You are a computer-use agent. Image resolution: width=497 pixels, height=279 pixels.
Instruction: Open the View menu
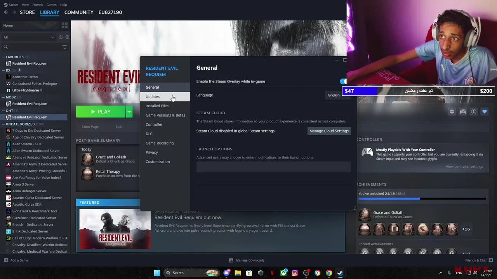25,5
